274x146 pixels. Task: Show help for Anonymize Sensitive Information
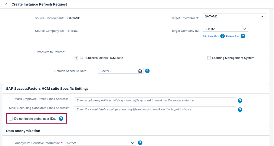(140, 143)
